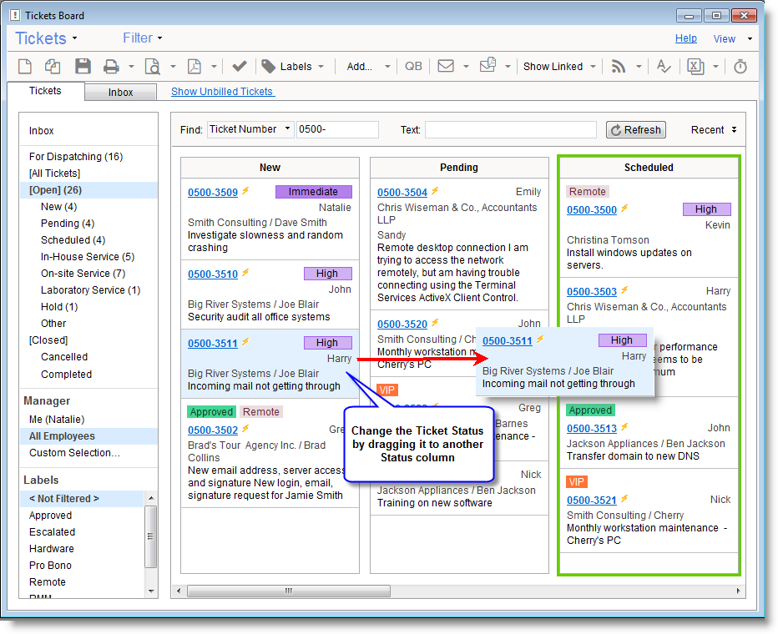Image resolution: width=778 pixels, height=634 pixels.
Task: Click the RSS feed icon
Action: point(619,67)
